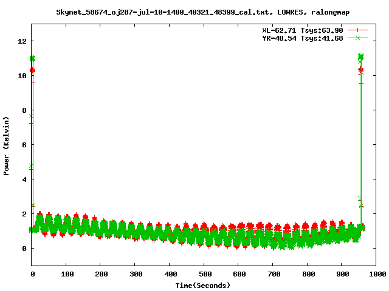Click y-axis tick label 8
Image resolution: width=389 pixels, height=291 pixels.
pos(24,110)
